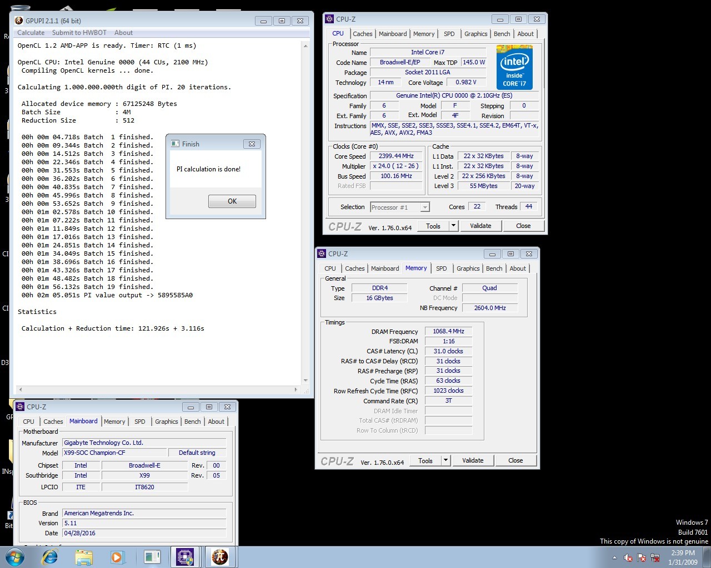Image resolution: width=711 pixels, height=568 pixels.
Task: Open SPD tab in Memory window
Action: (442, 268)
